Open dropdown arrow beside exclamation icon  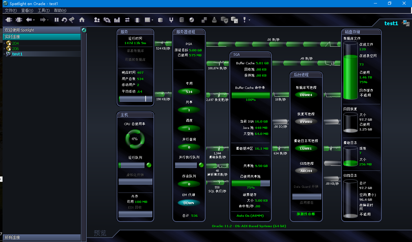coord(249,20)
